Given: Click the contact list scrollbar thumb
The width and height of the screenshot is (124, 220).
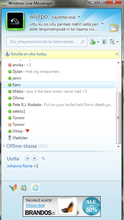Looking at the screenshot, I should (x=118, y=118).
